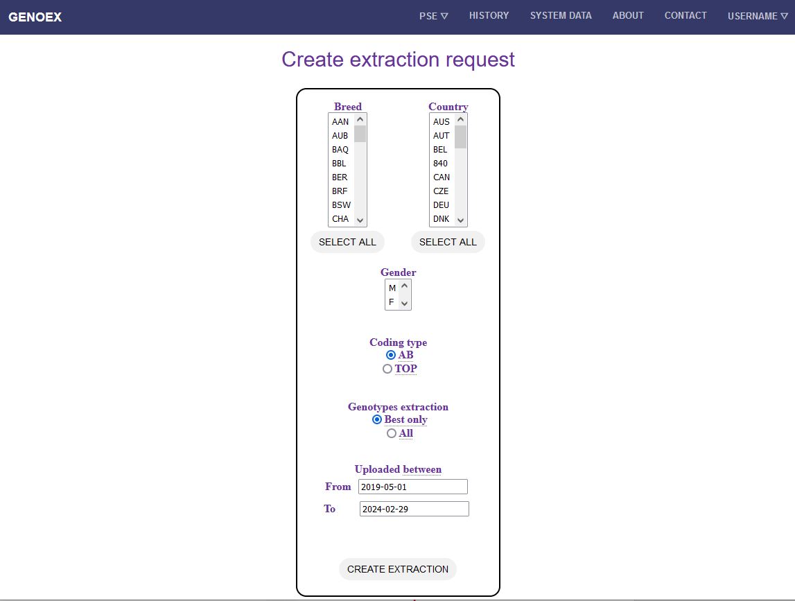Select All genotypes extraction option

click(x=392, y=433)
